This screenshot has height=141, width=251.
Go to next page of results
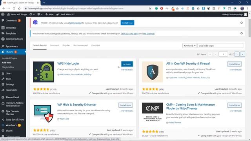237,54
